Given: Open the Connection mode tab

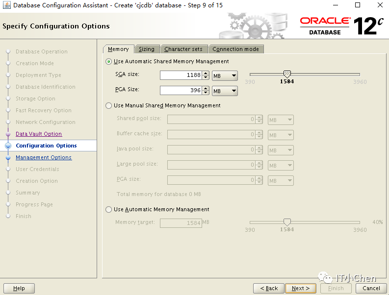Looking at the screenshot, I should [x=235, y=49].
